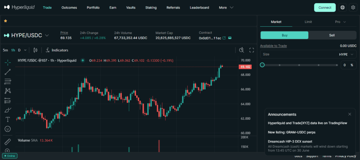Click the percent input box
This screenshot has height=160, width=360.
click(348, 65)
